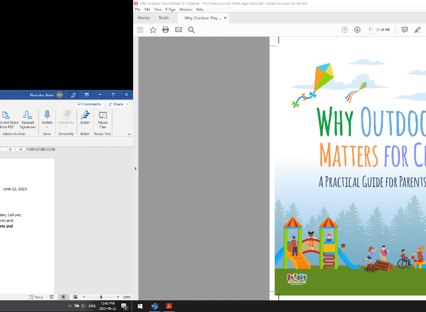Open the Word Editor tool
This screenshot has height=312, width=426.
tap(85, 118)
